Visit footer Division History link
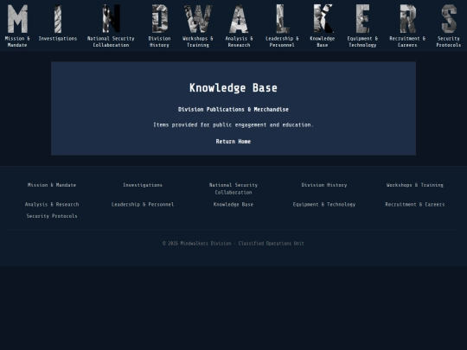The image size is (467, 350). click(x=324, y=185)
